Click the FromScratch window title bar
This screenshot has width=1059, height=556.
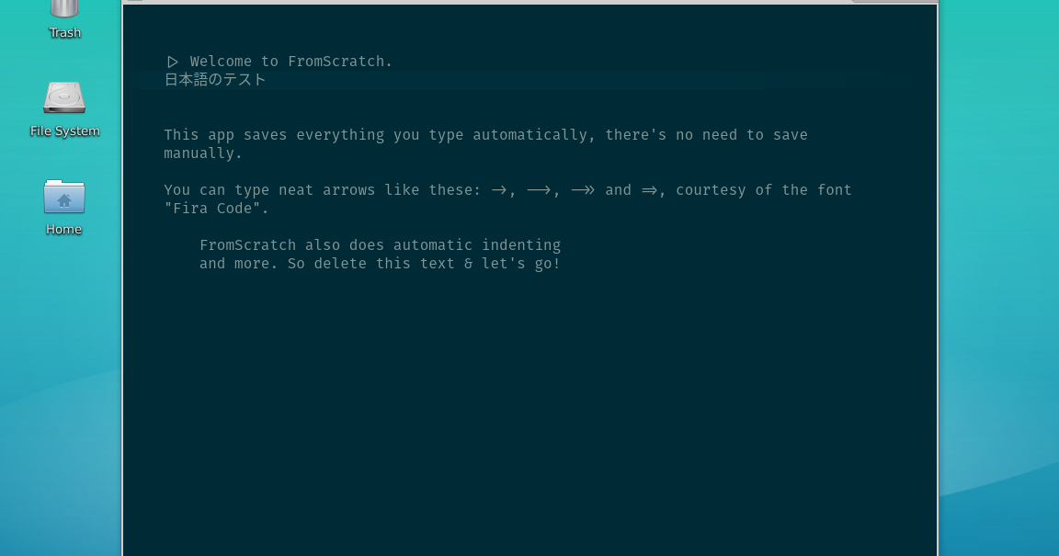click(x=529, y=4)
